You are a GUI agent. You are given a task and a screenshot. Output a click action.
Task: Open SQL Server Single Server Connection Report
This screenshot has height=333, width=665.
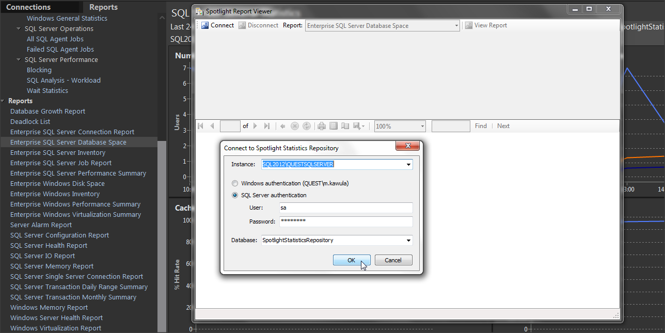tap(77, 276)
